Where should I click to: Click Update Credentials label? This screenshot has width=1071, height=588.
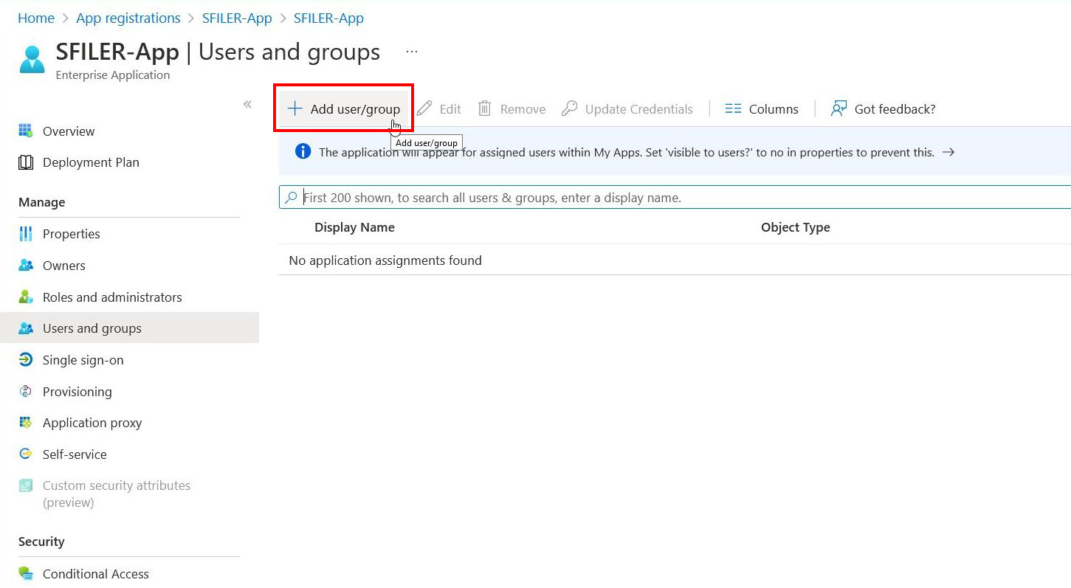[x=638, y=109]
